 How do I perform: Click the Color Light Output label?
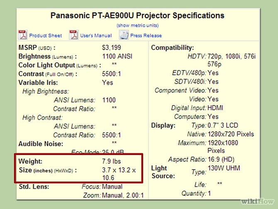(x=60, y=65)
